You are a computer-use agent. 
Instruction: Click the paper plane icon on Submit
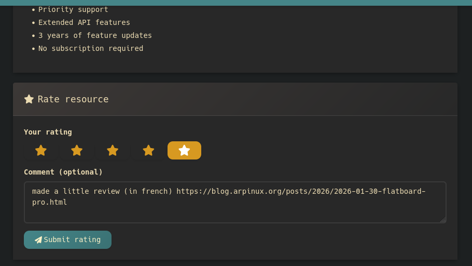(38, 240)
